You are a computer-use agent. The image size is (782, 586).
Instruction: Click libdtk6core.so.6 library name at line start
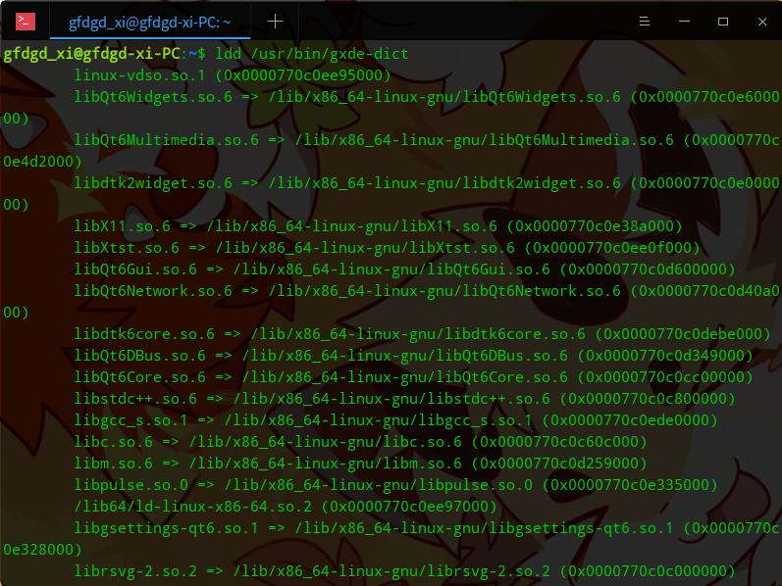click(x=144, y=334)
